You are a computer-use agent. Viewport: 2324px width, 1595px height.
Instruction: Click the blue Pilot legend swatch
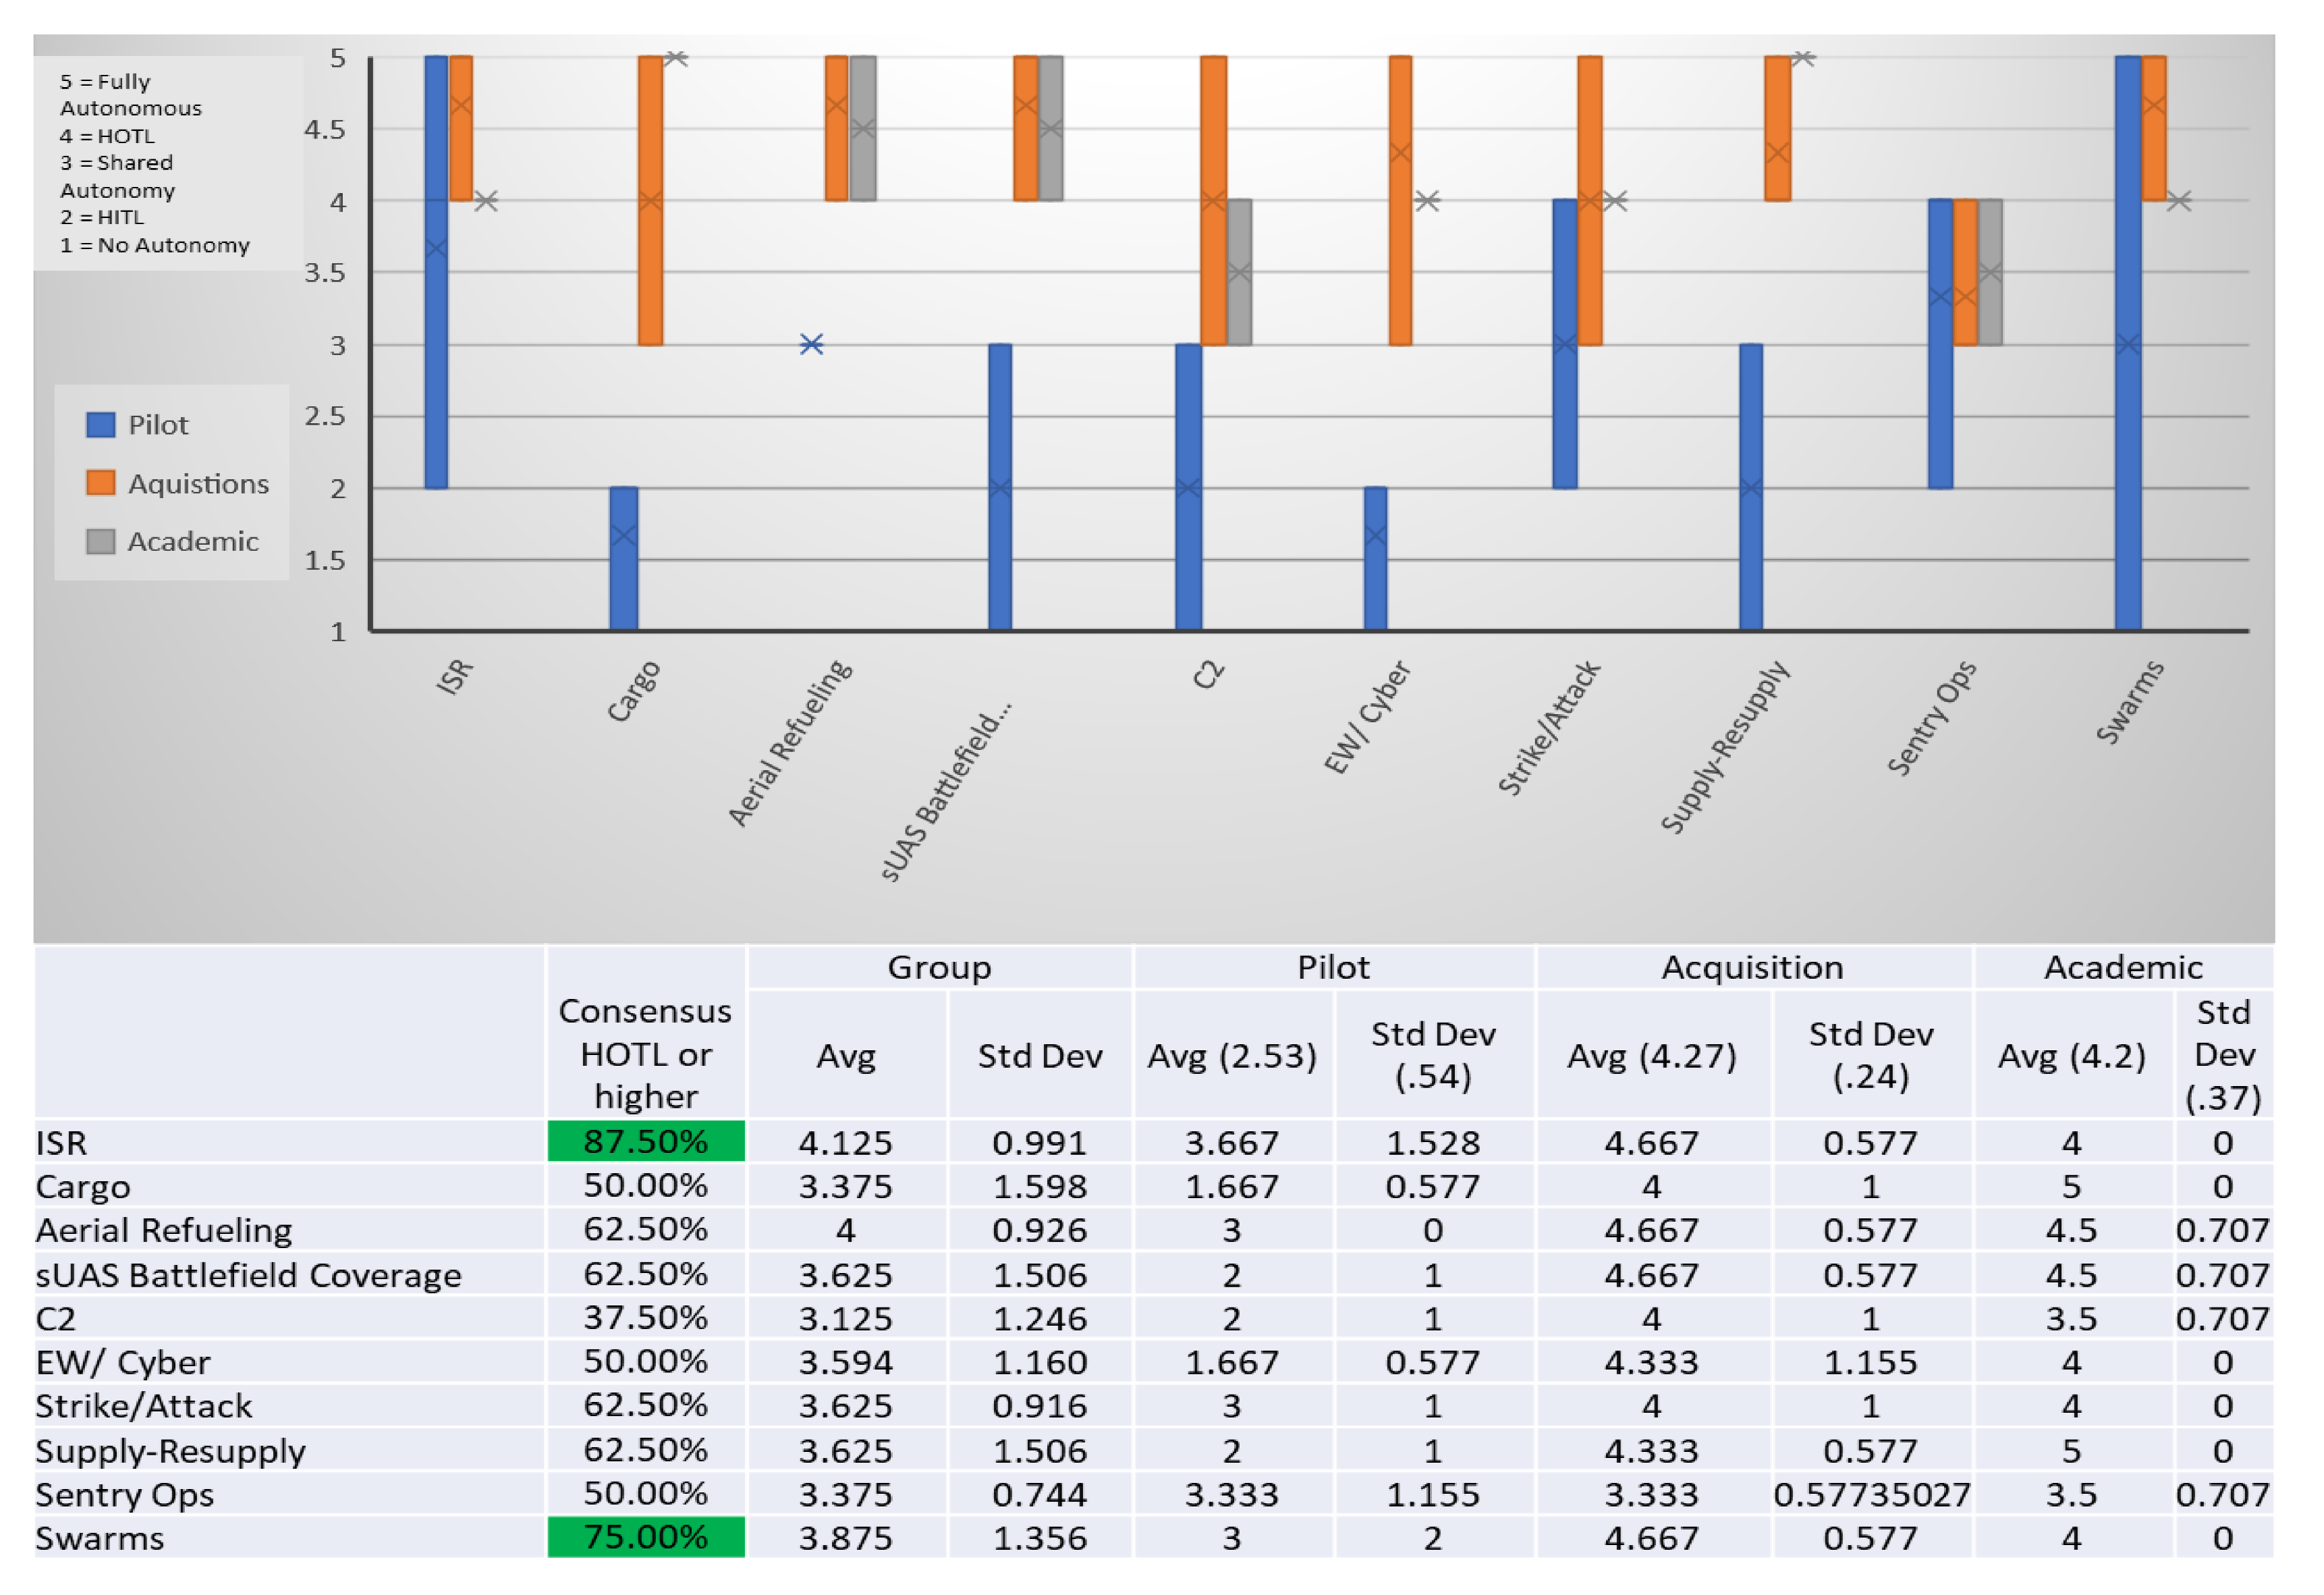[100, 425]
